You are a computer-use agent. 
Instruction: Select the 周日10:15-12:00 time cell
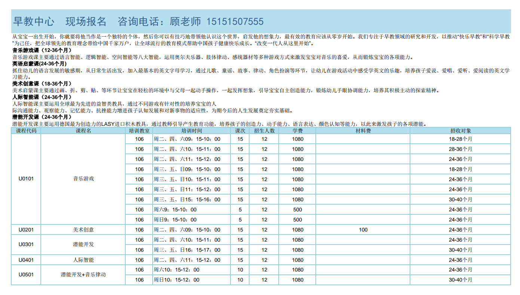click(177, 280)
